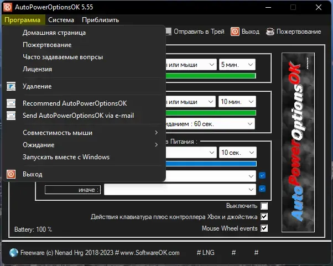Image resolution: width=333 pixels, height=266 pixels.
Task: Click Отправить в Трей button
Action: [x=195, y=32]
